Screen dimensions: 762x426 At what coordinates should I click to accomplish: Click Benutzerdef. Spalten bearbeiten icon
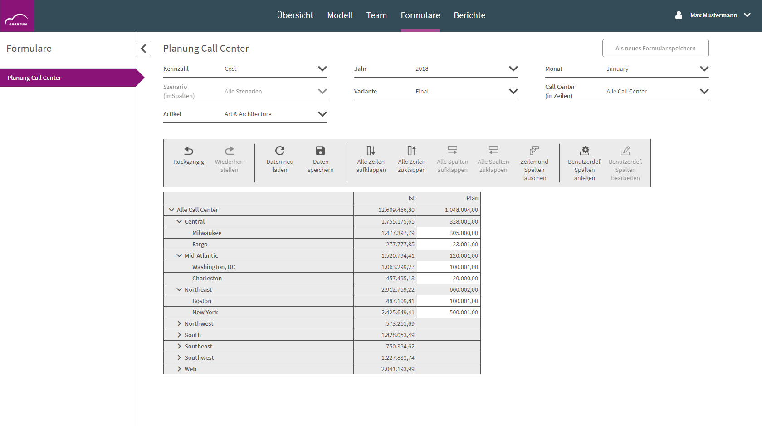coord(625,151)
